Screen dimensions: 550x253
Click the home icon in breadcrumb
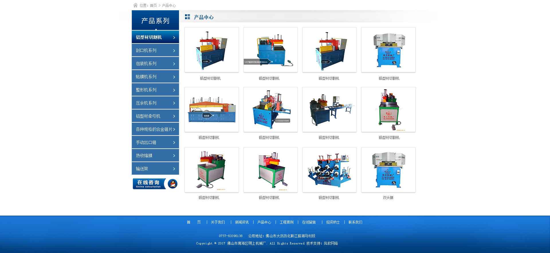pos(135,5)
